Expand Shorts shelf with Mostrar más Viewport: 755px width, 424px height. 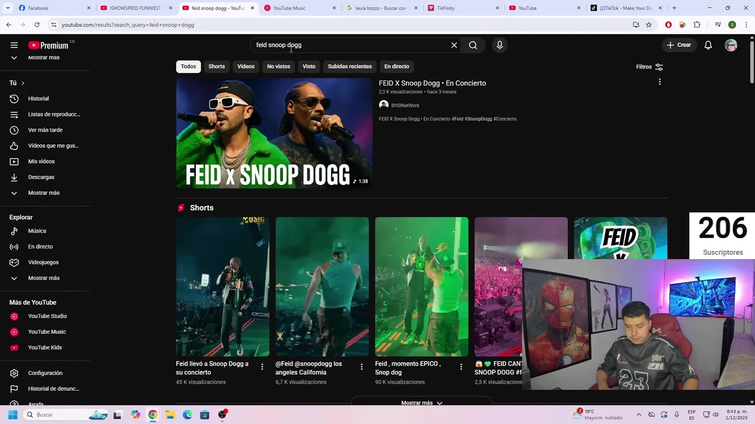coord(422,403)
